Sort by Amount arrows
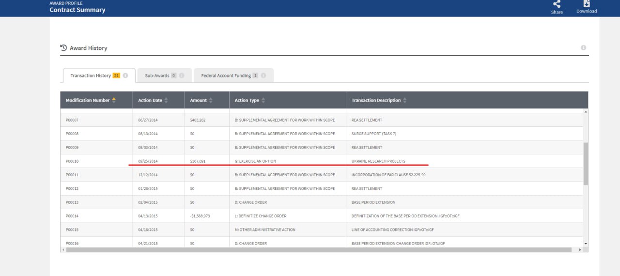The height and width of the screenshot is (276, 620). coord(211,100)
